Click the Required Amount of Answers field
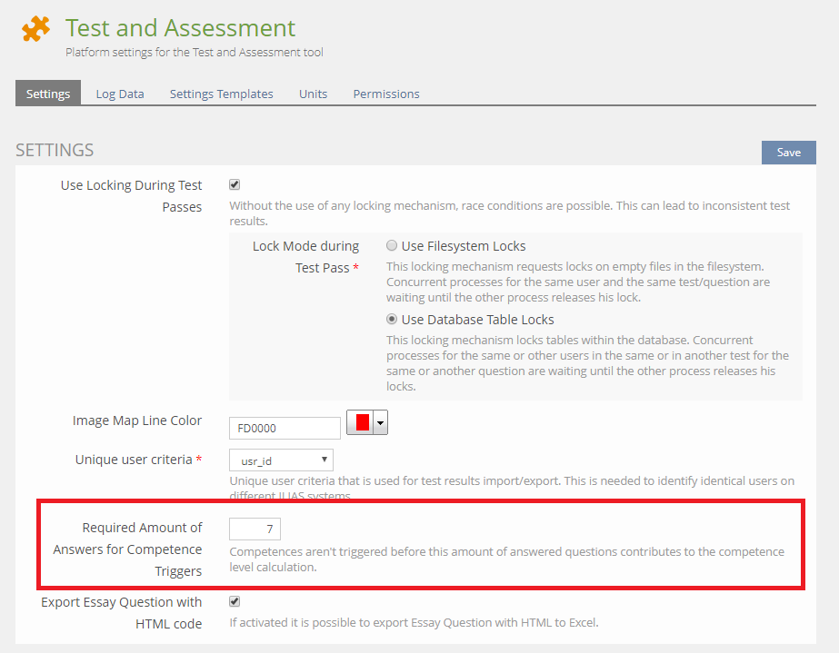839x653 pixels. (255, 529)
